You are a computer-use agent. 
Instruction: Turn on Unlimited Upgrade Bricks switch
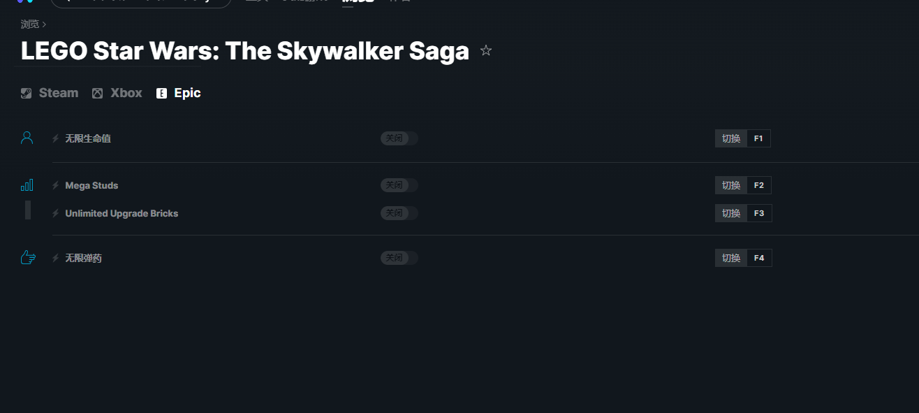pos(399,213)
